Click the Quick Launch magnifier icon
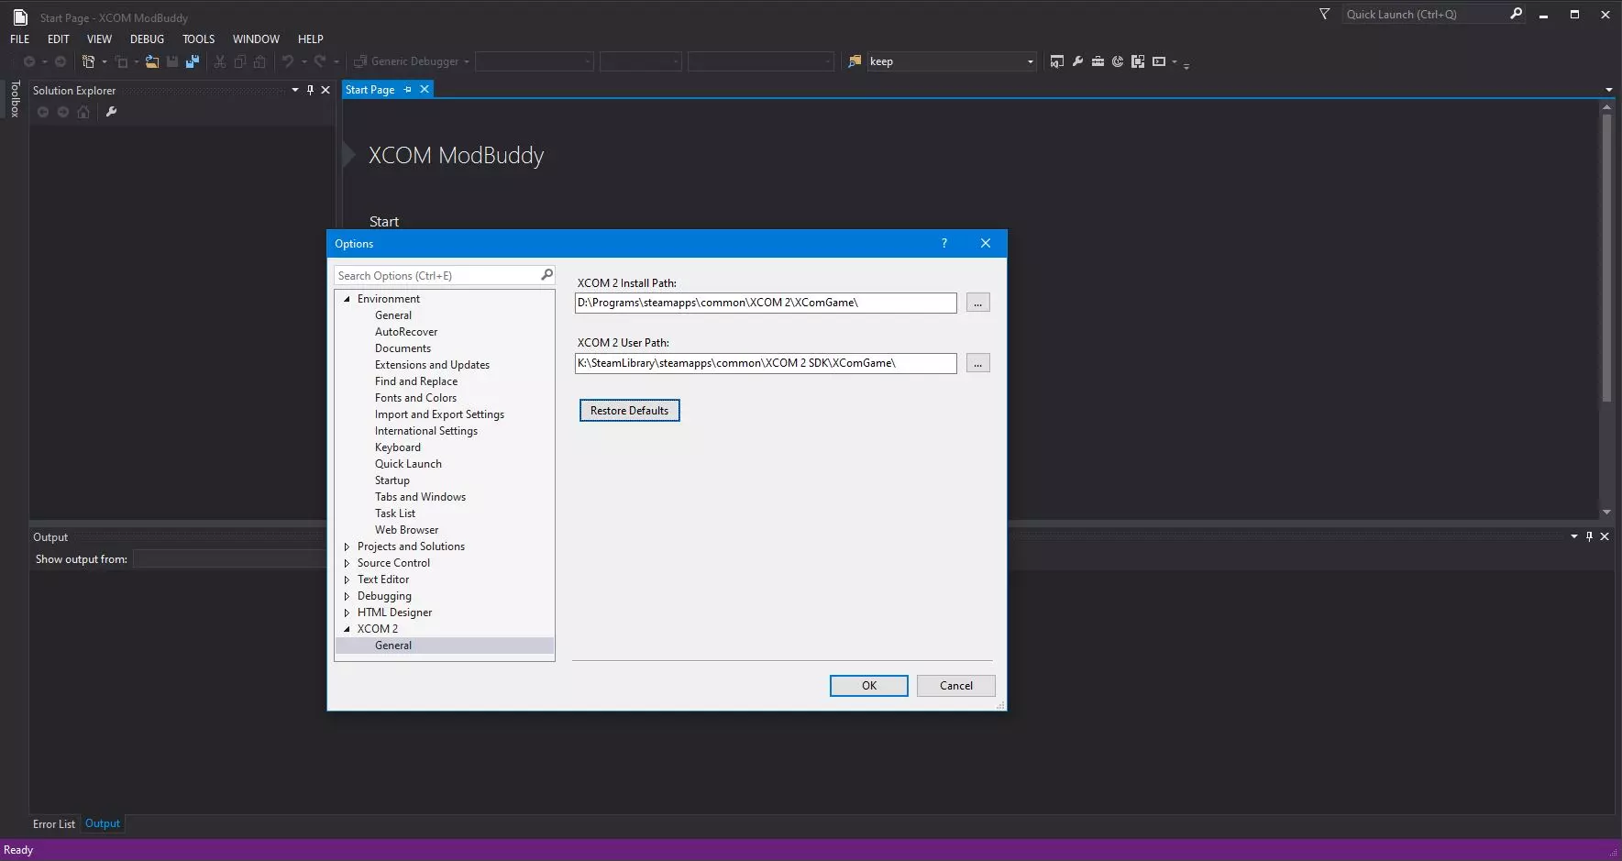1622x861 pixels. coord(1516,14)
